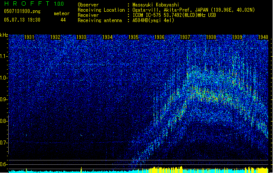Click the 1939 time marker
The image size is (273, 173).
pyautogui.click(x=237, y=37)
